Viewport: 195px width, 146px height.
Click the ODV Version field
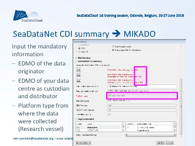point(142,105)
